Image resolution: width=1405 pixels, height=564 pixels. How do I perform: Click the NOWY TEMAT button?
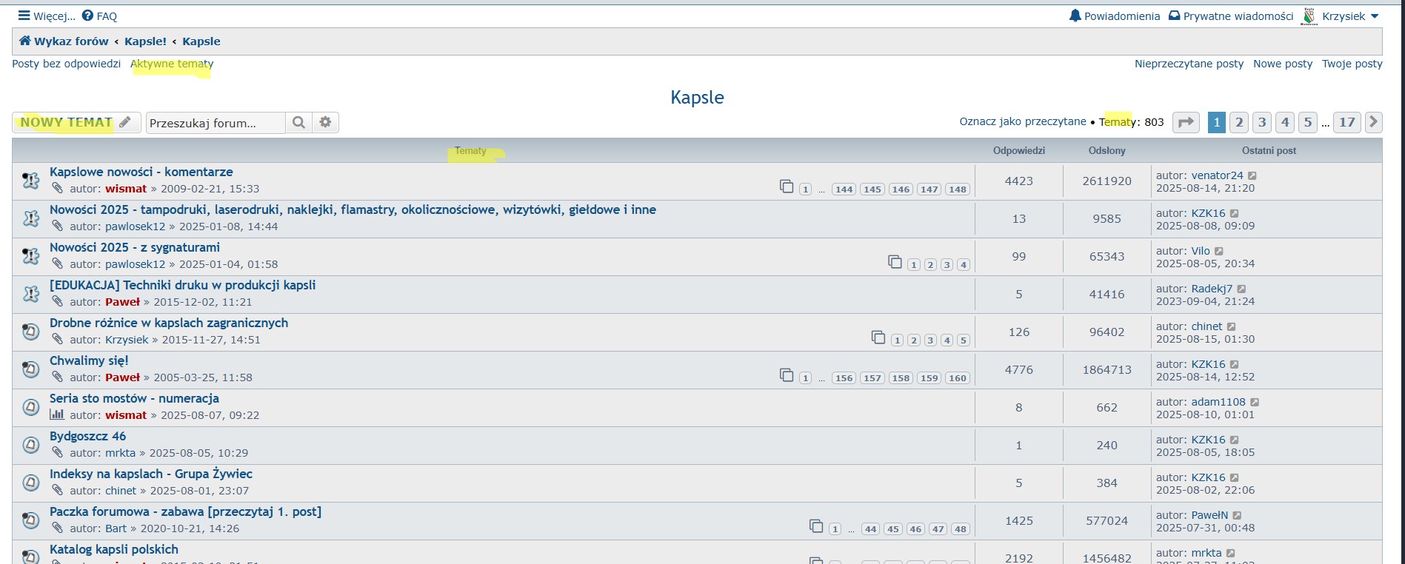click(x=76, y=123)
